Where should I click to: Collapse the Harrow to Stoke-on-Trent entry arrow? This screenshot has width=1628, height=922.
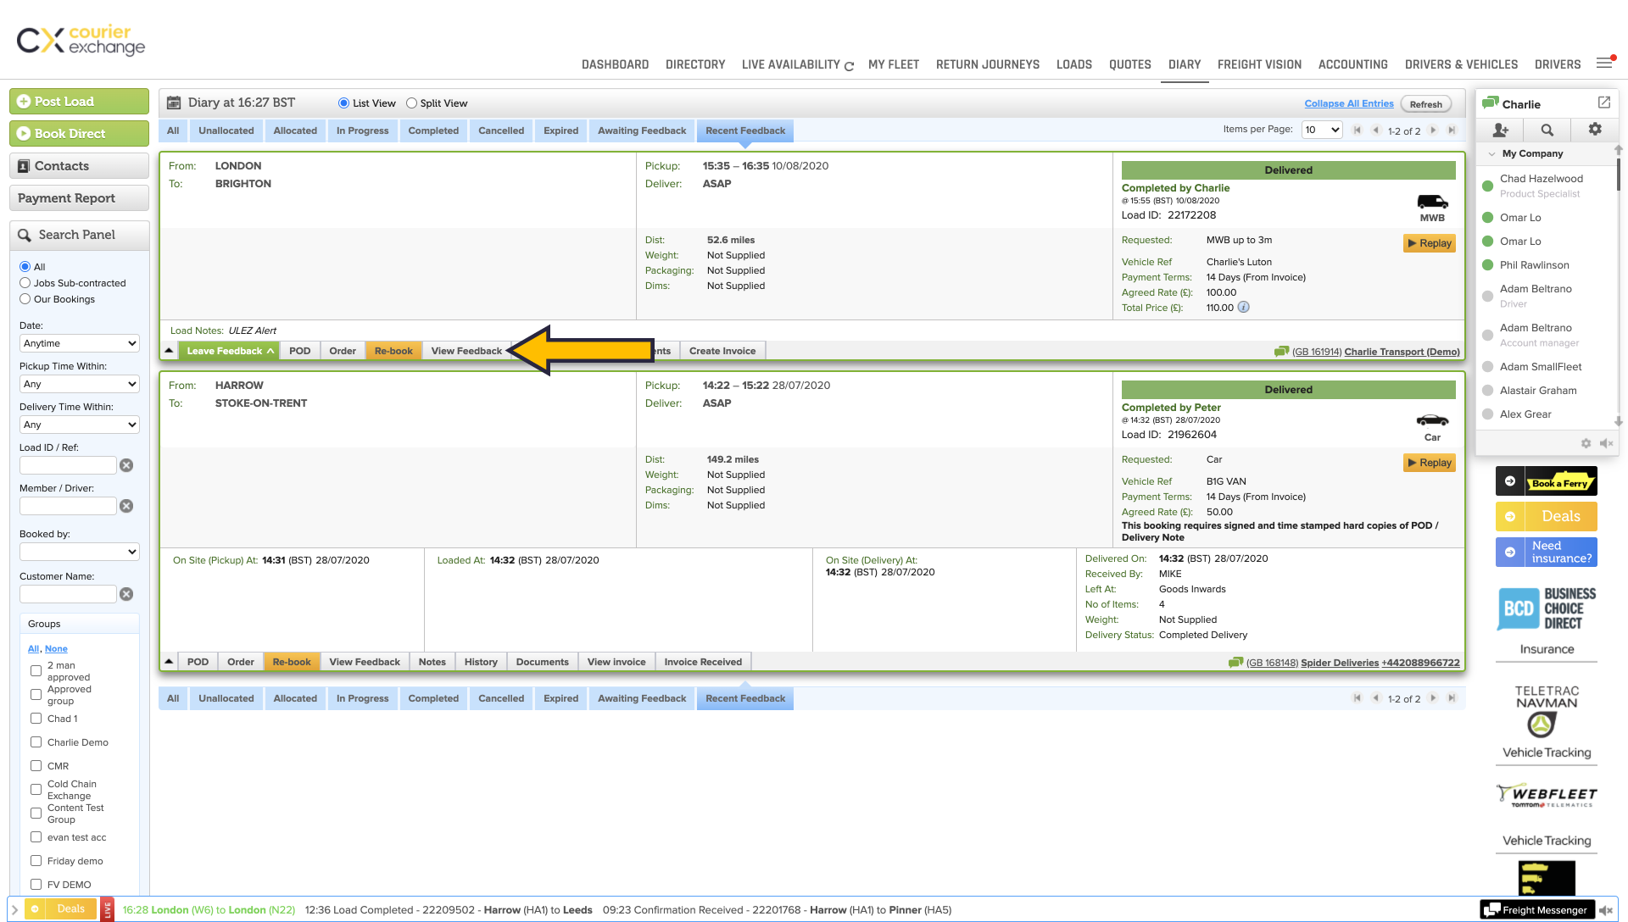tap(169, 662)
